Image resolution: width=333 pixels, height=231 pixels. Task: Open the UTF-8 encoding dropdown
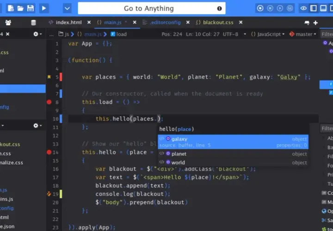[234, 34]
